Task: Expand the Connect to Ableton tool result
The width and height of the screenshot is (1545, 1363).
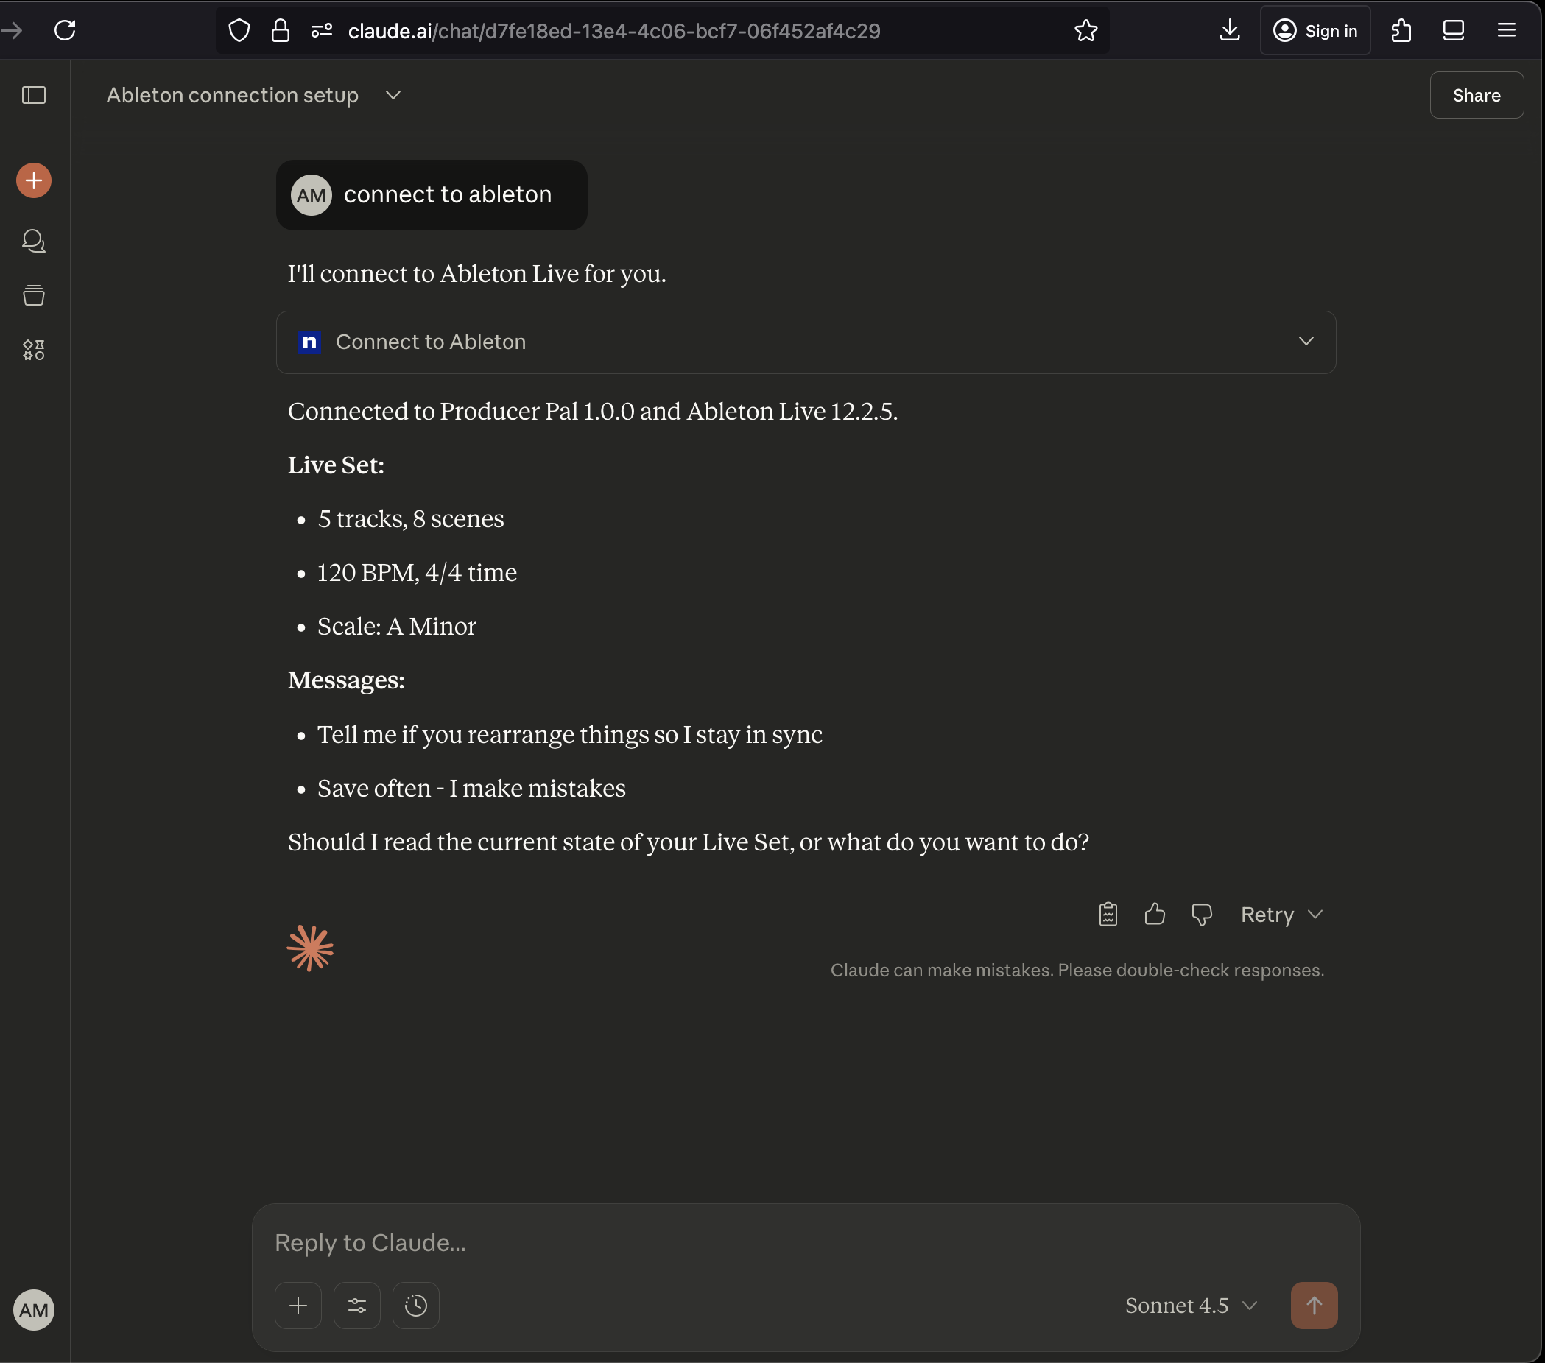Action: point(1307,341)
